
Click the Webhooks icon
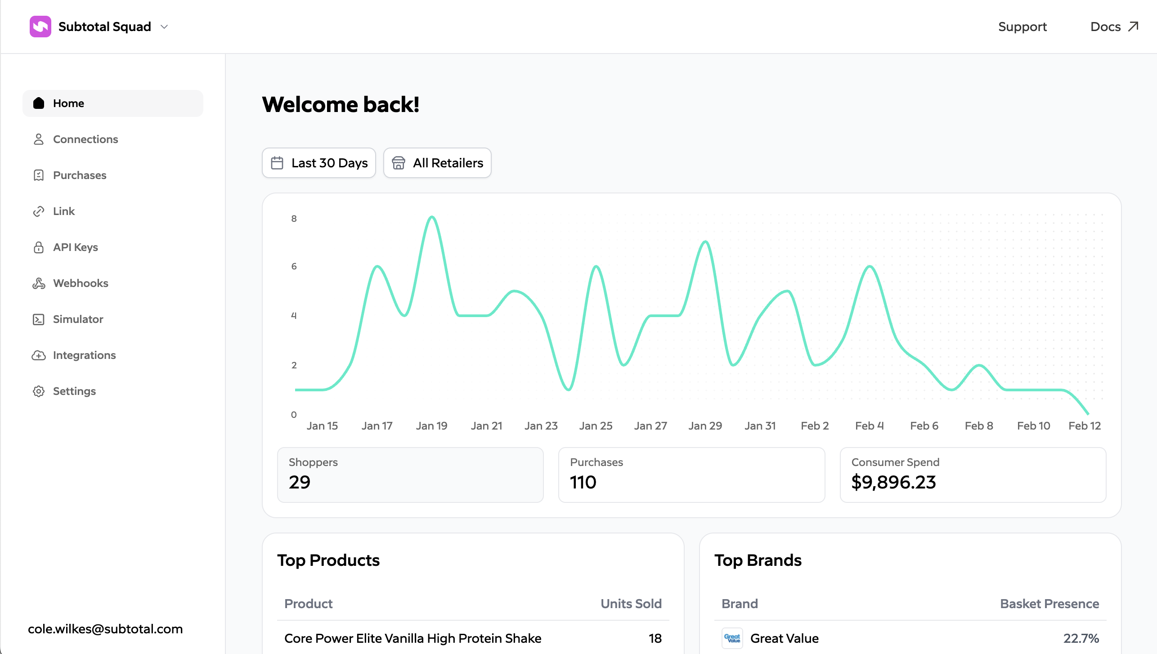39,283
